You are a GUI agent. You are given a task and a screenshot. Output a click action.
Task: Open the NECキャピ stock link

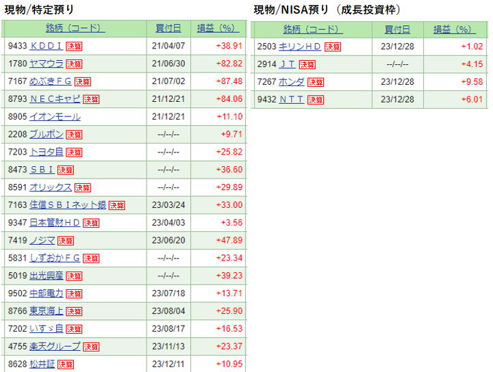[x=55, y=99]
